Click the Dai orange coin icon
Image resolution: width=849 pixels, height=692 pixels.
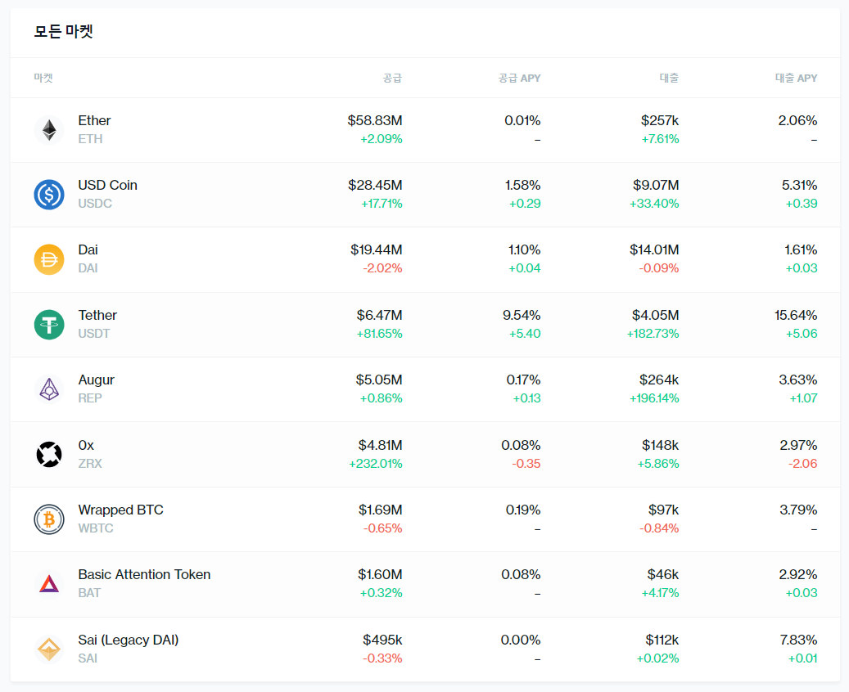[49, 259]
